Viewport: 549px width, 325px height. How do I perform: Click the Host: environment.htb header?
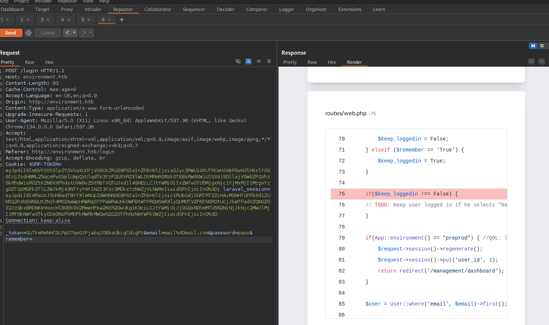(x=36, y=77)
